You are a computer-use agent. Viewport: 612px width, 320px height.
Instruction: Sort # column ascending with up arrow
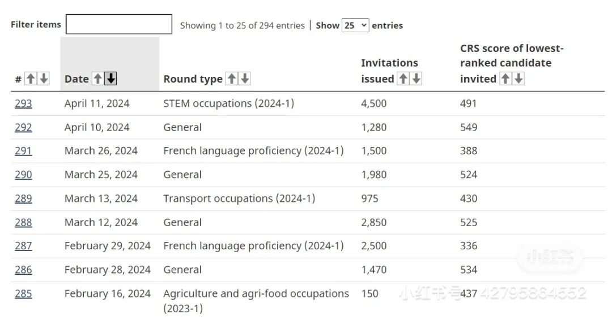tap(31, 79)
